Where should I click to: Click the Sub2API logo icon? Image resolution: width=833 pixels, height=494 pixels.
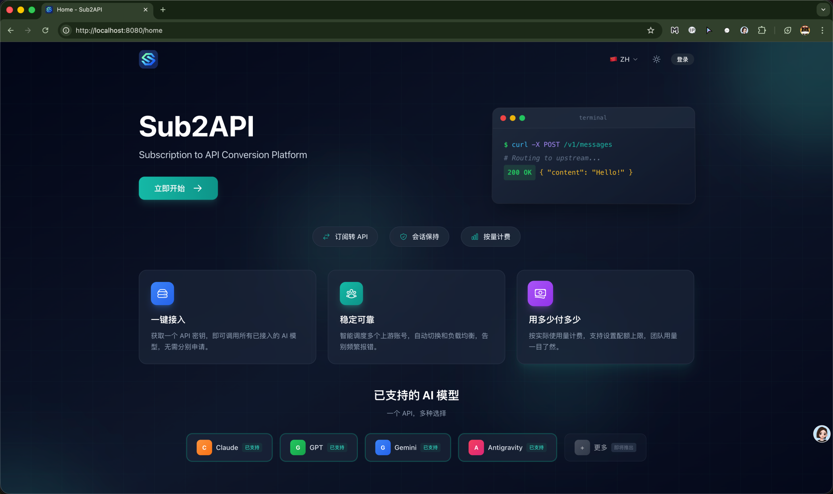click(148, 59)
